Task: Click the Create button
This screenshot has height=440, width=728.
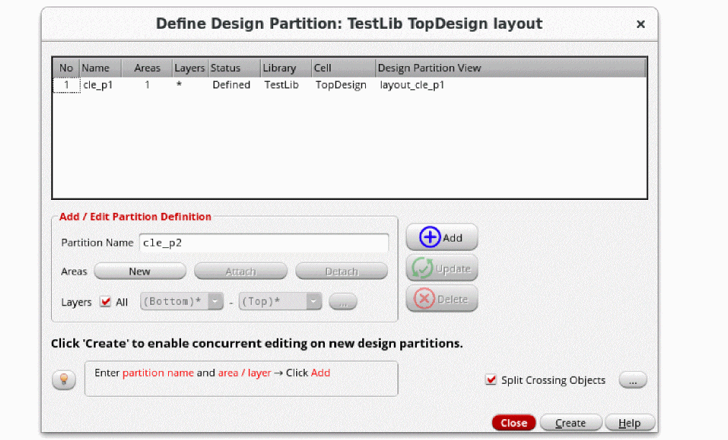Action: pos(571,423)
